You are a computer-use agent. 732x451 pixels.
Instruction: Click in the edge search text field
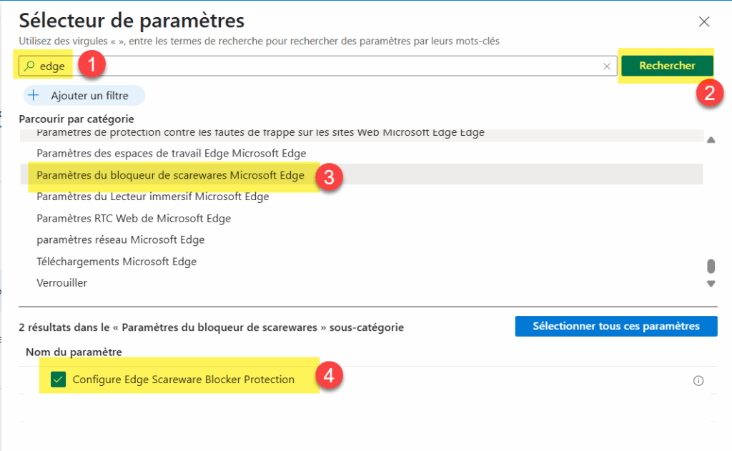click(x=322, y=66)
